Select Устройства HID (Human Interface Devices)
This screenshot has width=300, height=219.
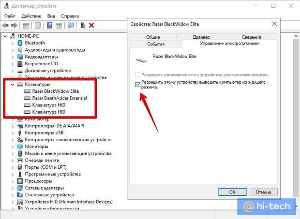[x=69, y=202]
